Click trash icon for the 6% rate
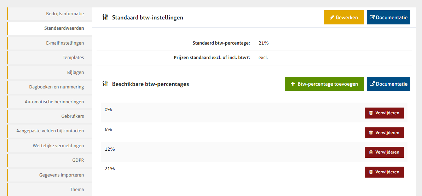 click(x=371, y=133)
